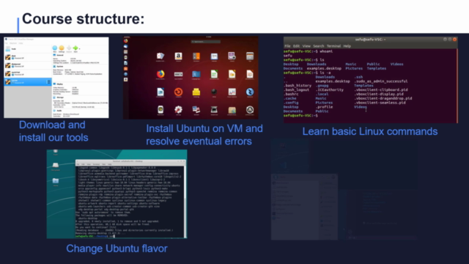Open list menu icon on highlighted VM
Image resolution: width=469 pixels, height=264 pixels.
(x=48, y=81)
